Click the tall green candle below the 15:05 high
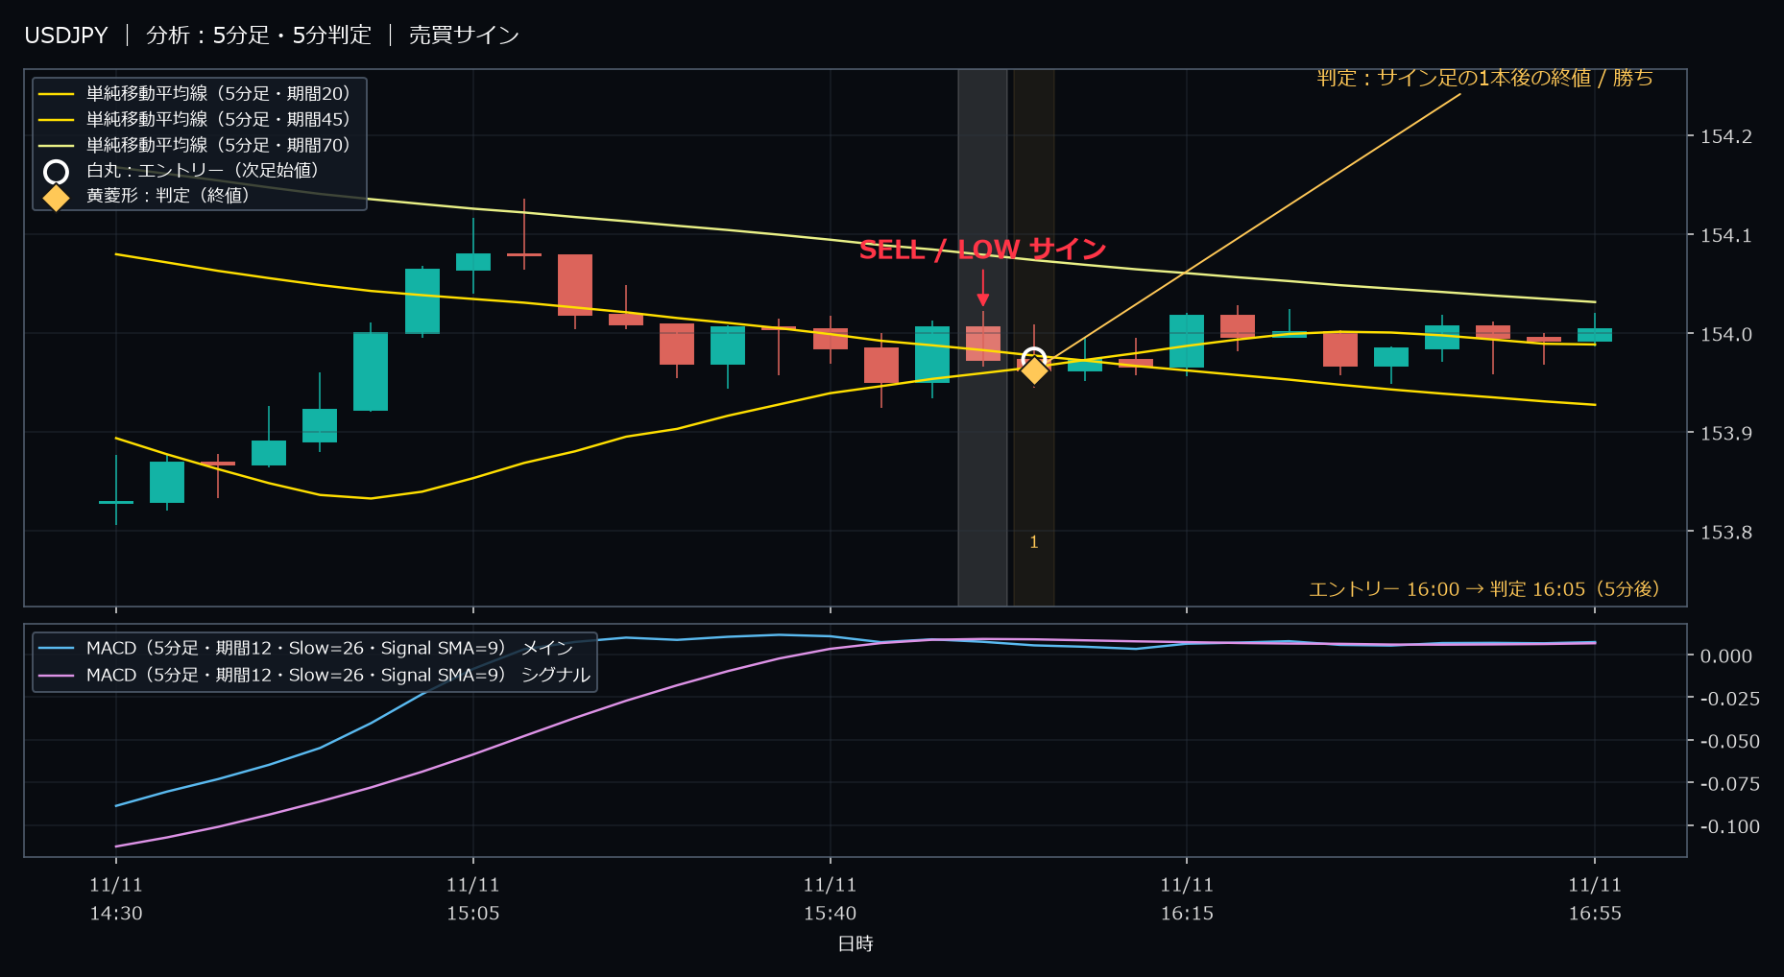 coord(422,301)
